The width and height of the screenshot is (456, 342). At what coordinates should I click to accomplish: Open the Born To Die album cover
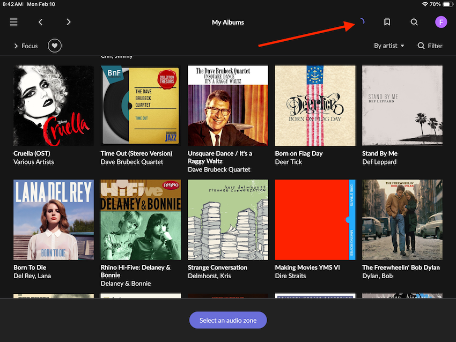click(54, 220)
